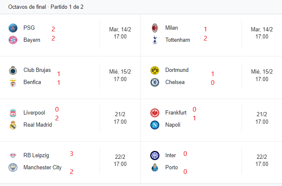Viewport: 282px width, 186px height.
Task: Select the Tottenham cockerel logo
Action: 155,40
